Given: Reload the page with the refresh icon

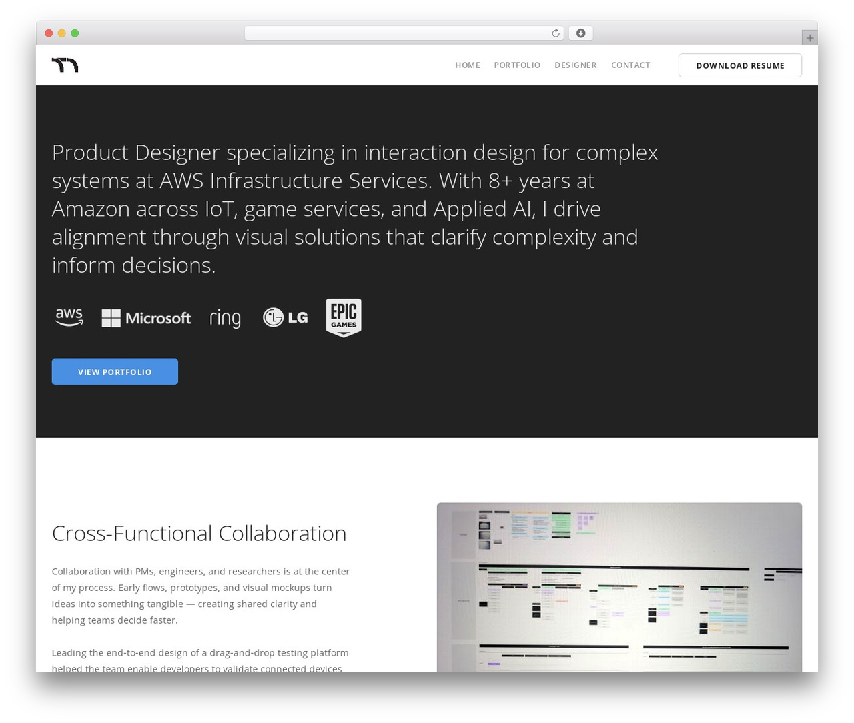Looking at the screenshot, I should point(555,33).
